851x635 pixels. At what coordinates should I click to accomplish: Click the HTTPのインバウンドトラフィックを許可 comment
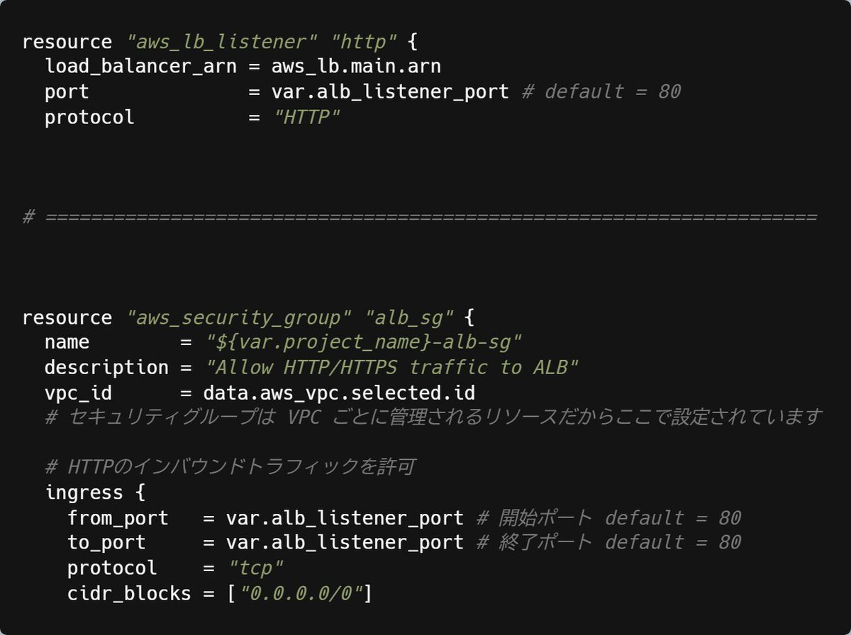[230, 468]
